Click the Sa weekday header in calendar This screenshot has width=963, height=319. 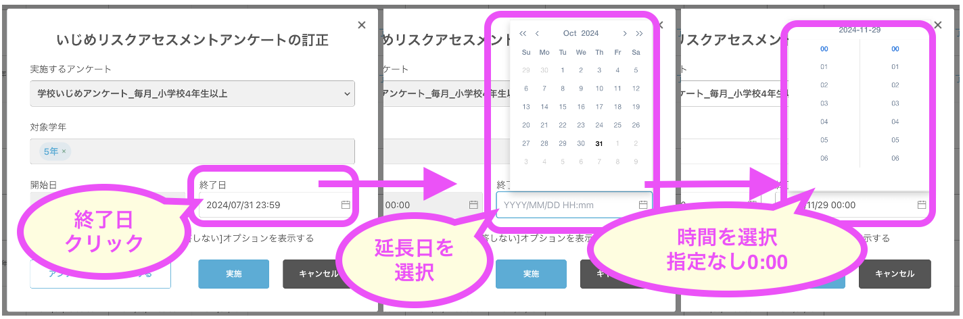pos(636,52)
